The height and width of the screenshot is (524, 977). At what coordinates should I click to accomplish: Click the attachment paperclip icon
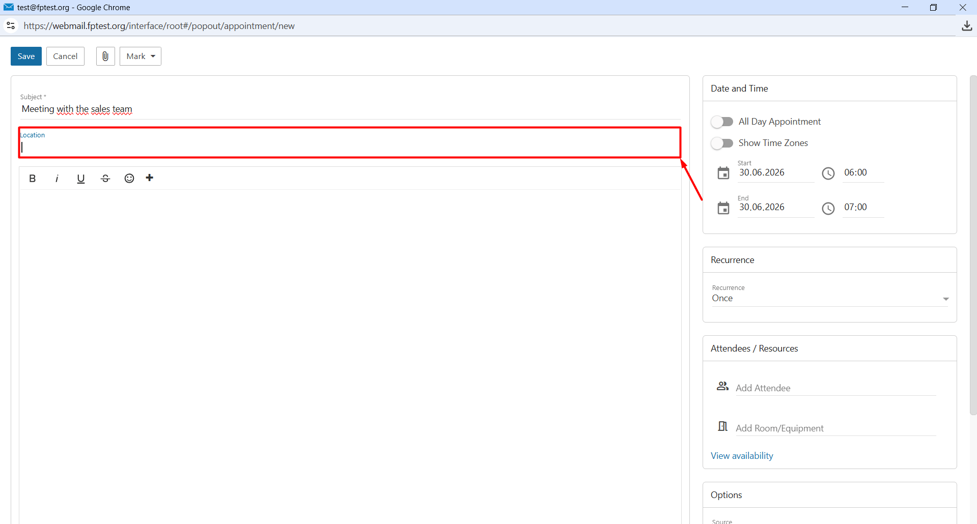[x=105, y=56]
